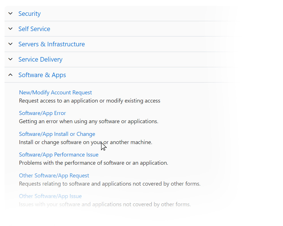Open the New/Modify Account Request form
Image resolution: width=283 pixels, height=226 pixels.
(55, 92)
